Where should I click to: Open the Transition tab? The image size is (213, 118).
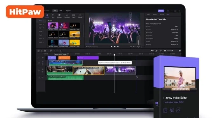(x=67, y=16)
